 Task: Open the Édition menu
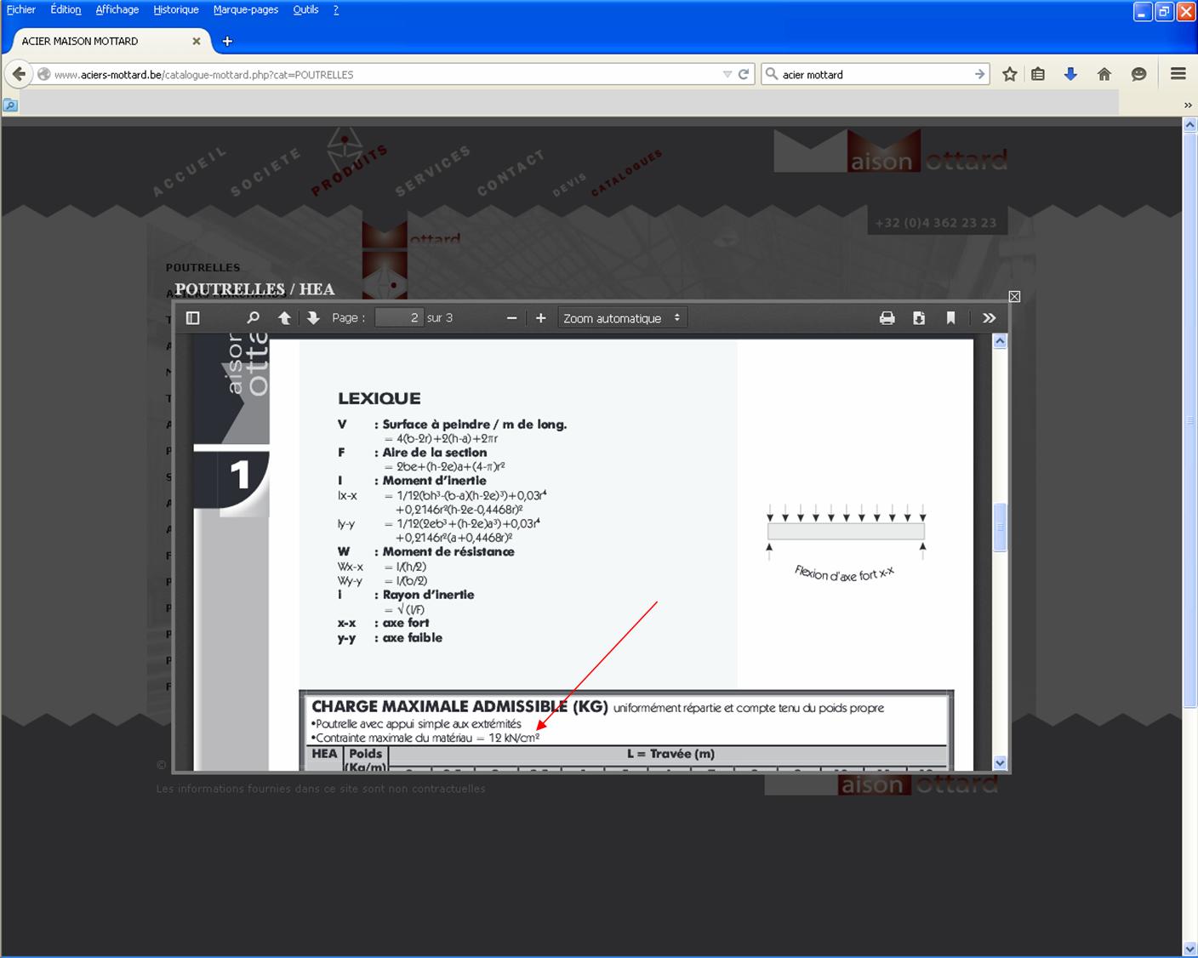coord(66,10)
